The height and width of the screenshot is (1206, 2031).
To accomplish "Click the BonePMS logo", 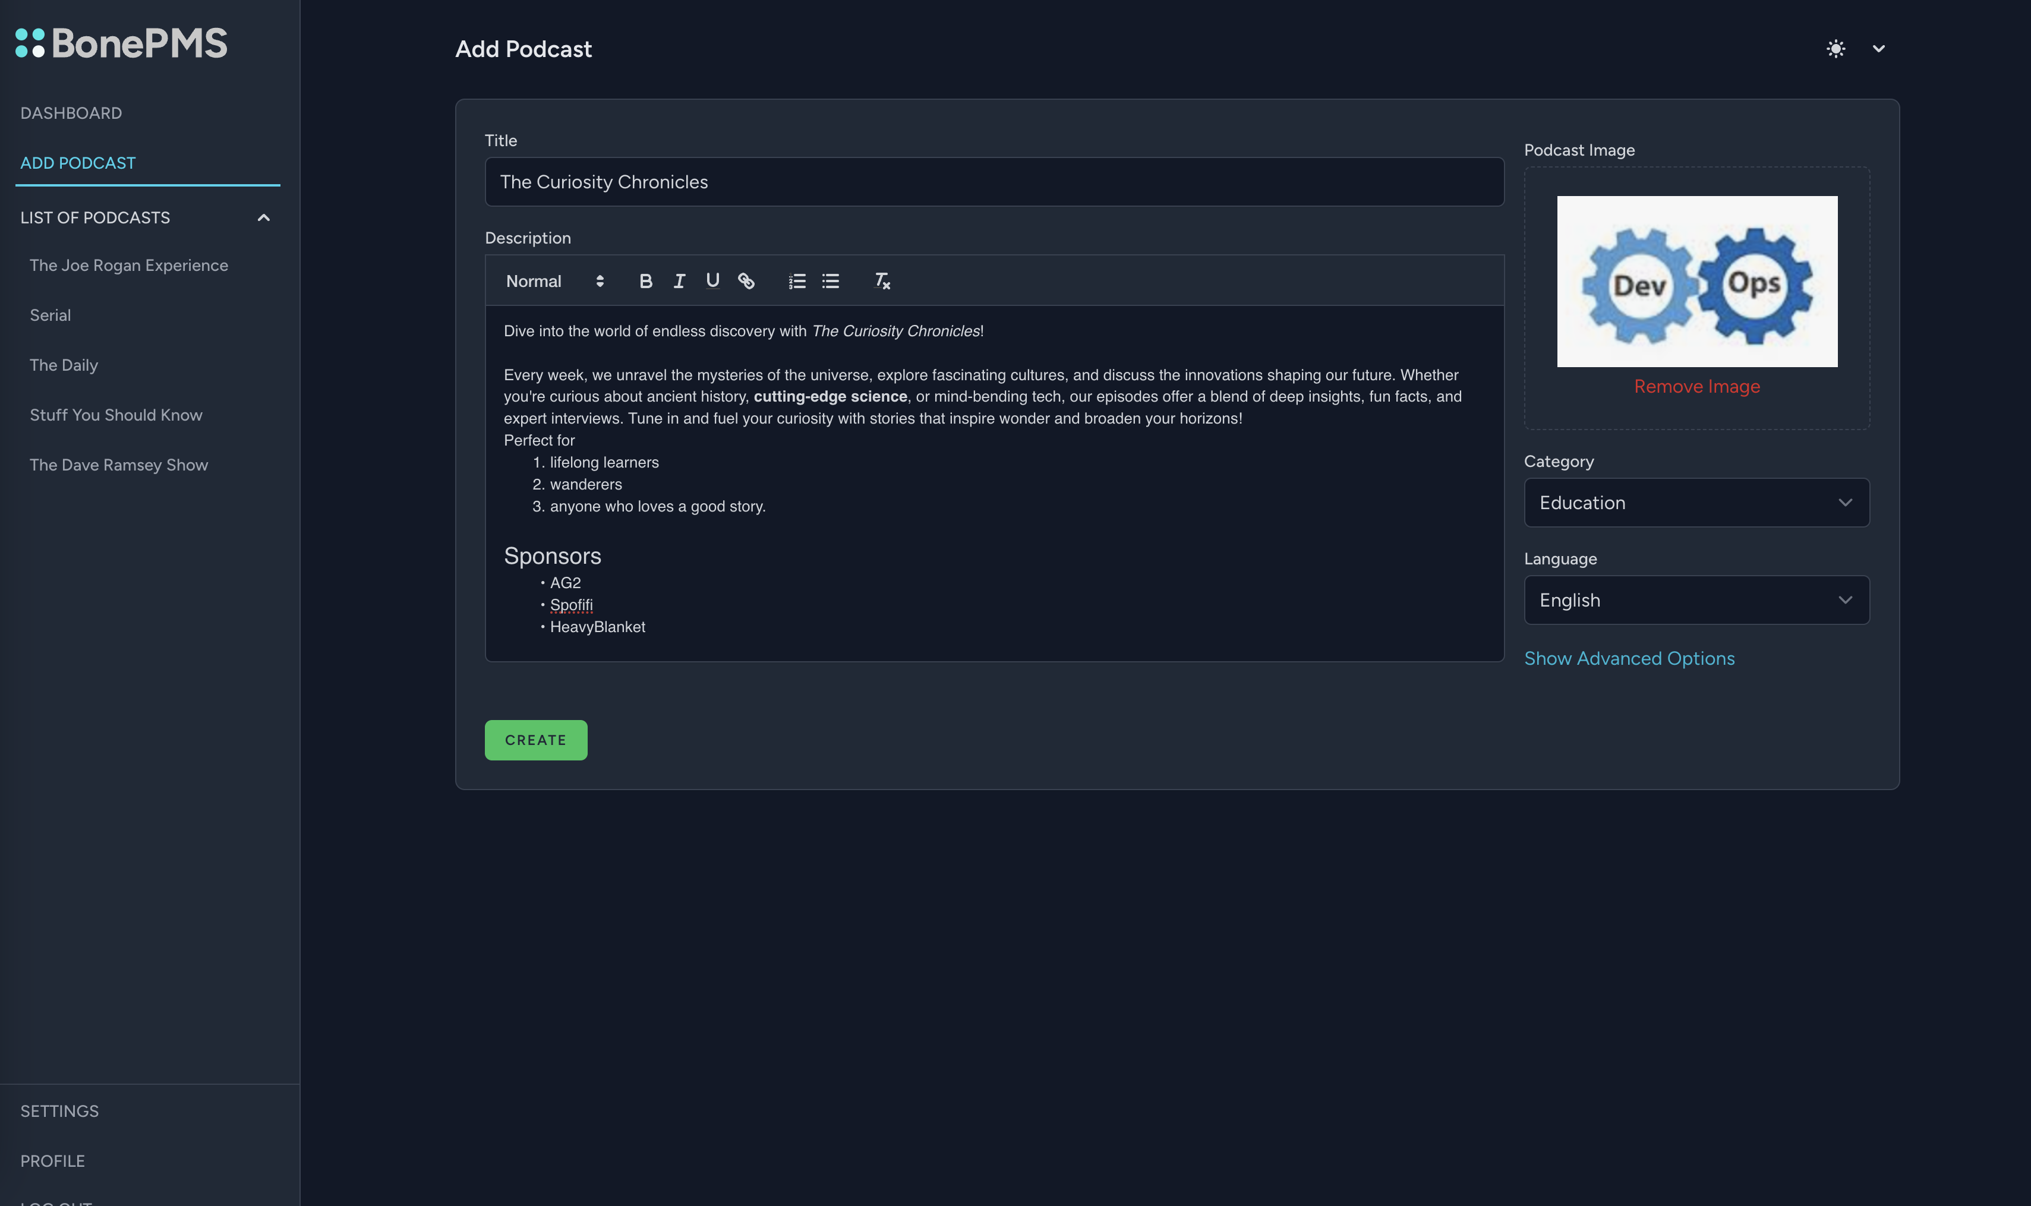I will point(122,43).
